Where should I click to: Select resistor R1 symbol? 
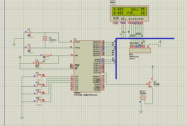tap(46, 56)
